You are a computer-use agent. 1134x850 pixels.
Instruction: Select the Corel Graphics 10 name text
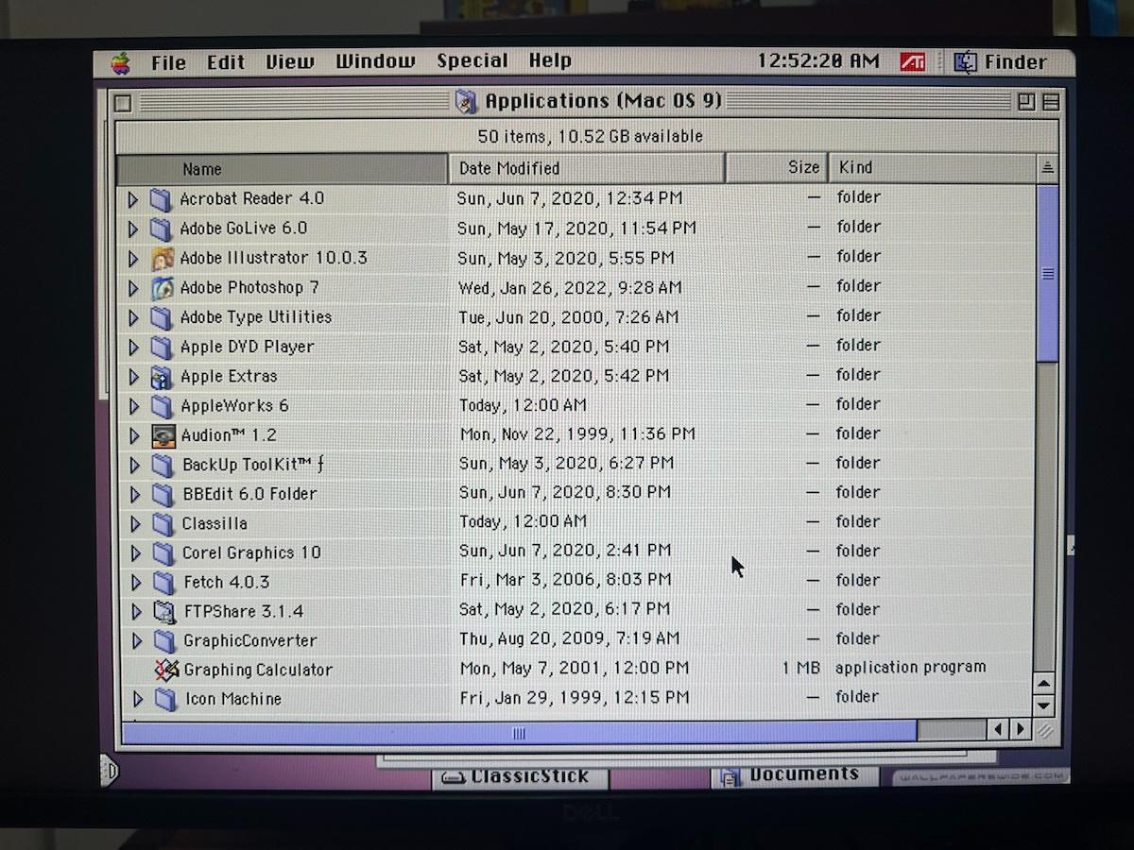pyautogui.click(x=251, y=553)
